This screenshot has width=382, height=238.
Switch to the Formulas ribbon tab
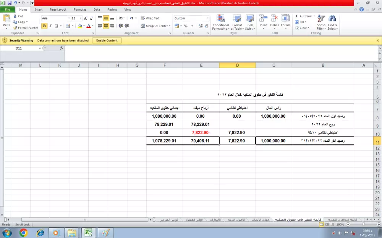[79, 9]
